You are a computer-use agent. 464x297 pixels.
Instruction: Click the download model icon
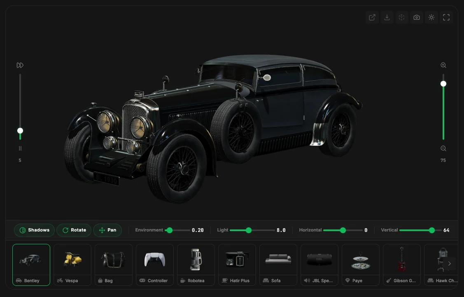click(x=387, y=17)
